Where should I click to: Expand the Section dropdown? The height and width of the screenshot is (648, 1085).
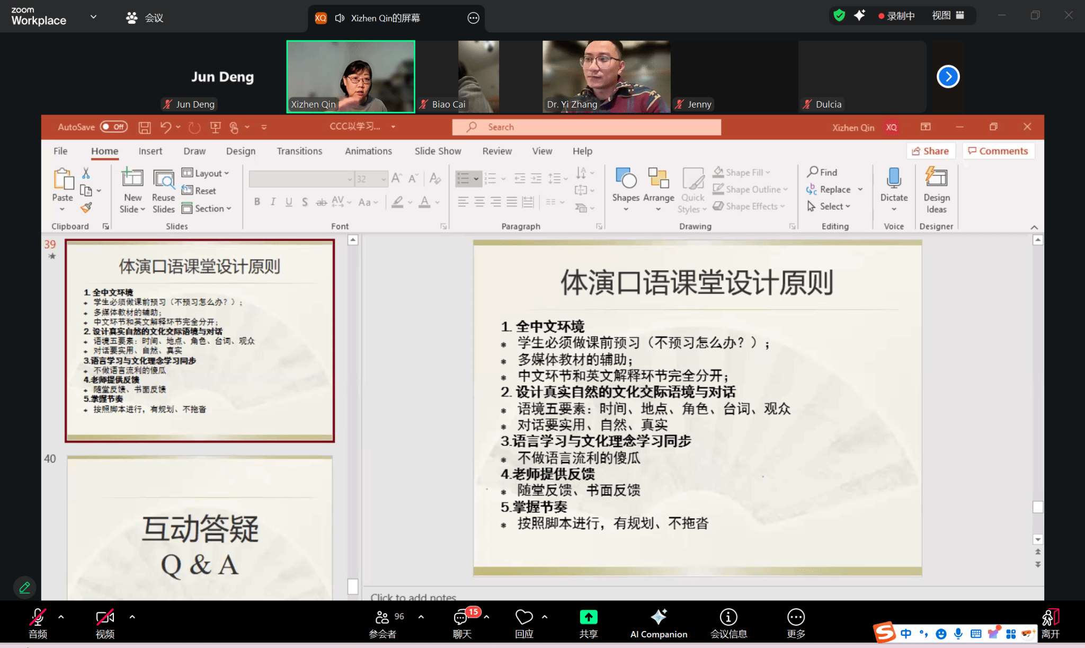click(207, 209)
